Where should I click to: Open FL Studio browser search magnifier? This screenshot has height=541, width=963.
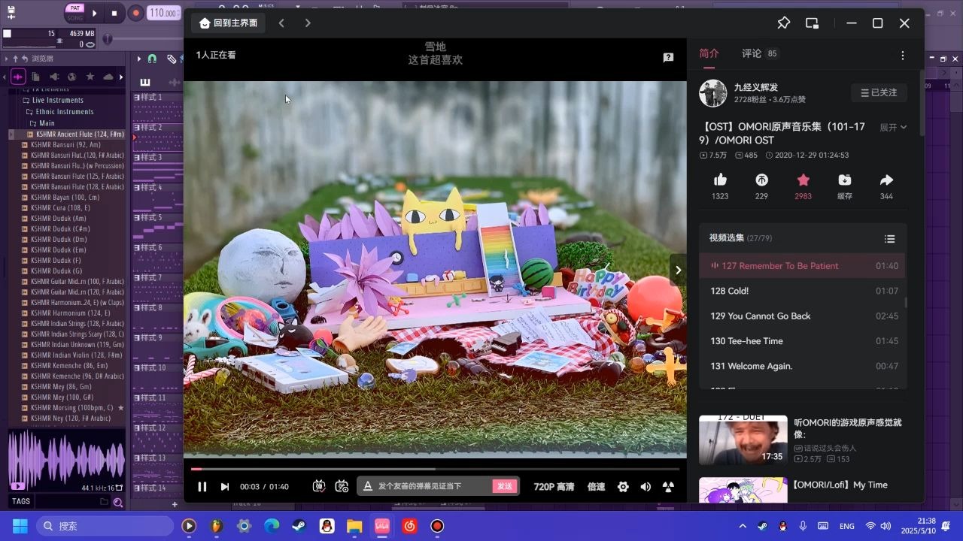pyautogui.click(x=118, y=502)
